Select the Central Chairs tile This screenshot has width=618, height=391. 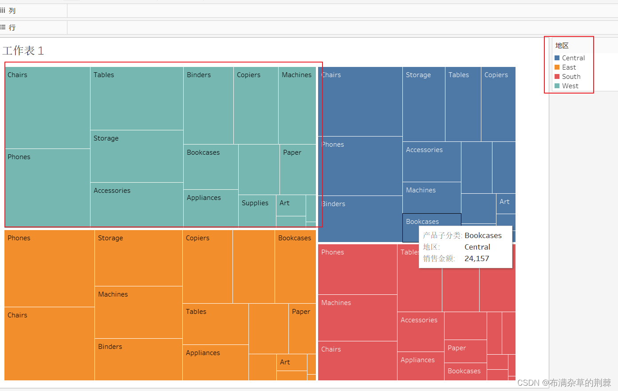point(360,102)
